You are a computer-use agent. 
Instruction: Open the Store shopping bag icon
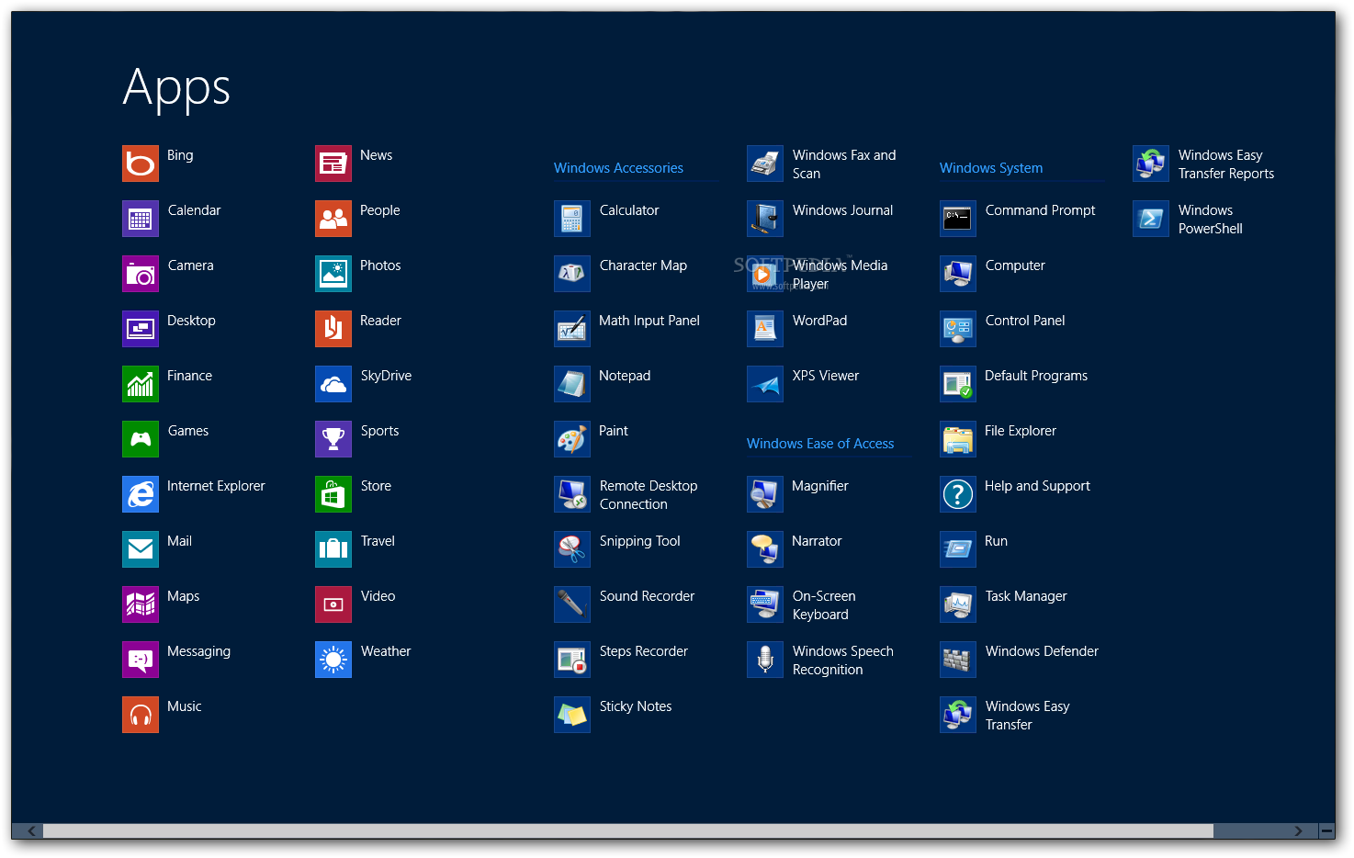[333, 494]
